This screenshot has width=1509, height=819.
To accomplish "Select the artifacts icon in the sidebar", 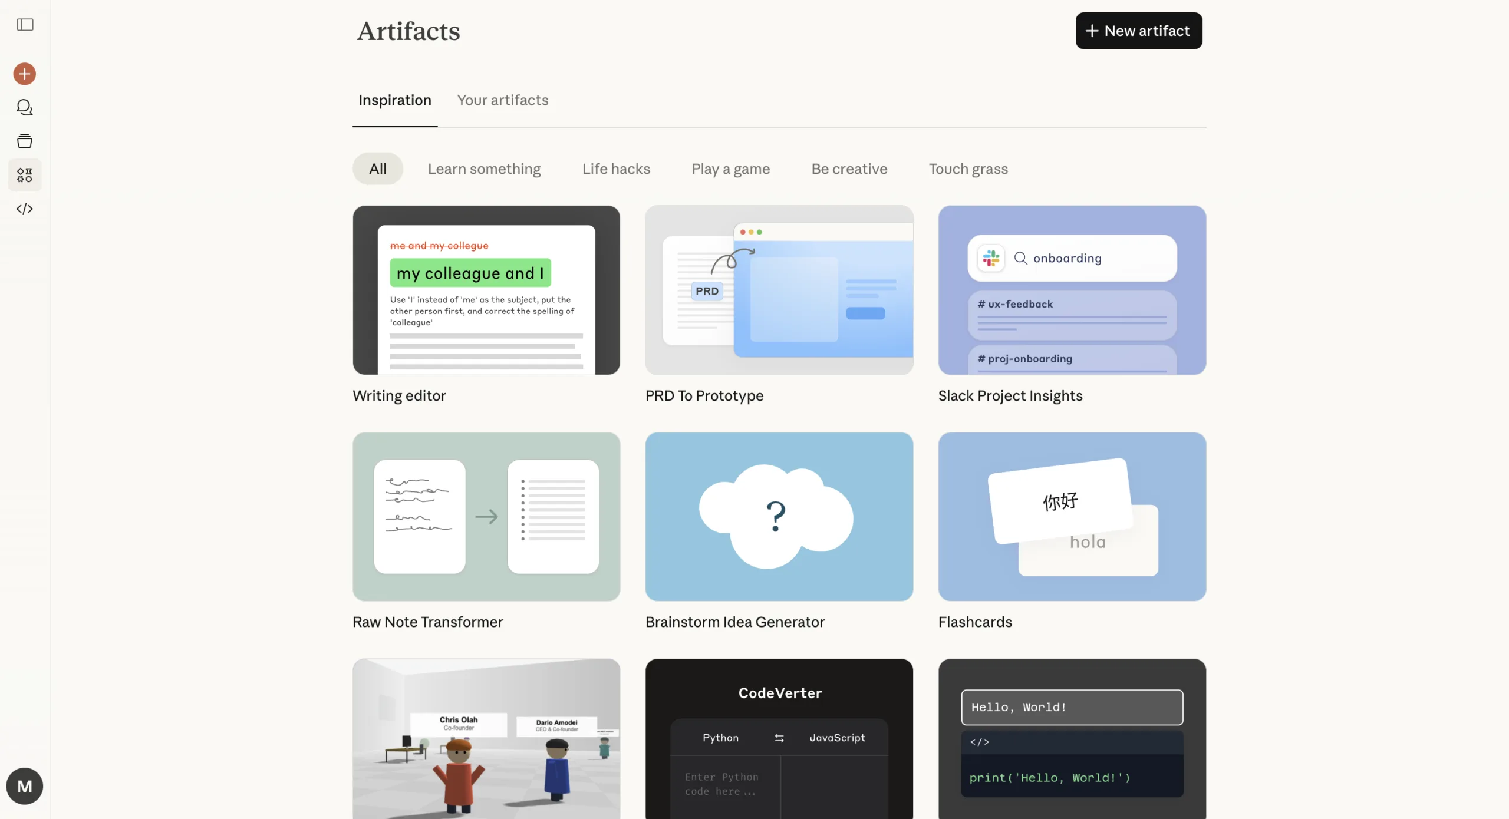I will [25, 175].
